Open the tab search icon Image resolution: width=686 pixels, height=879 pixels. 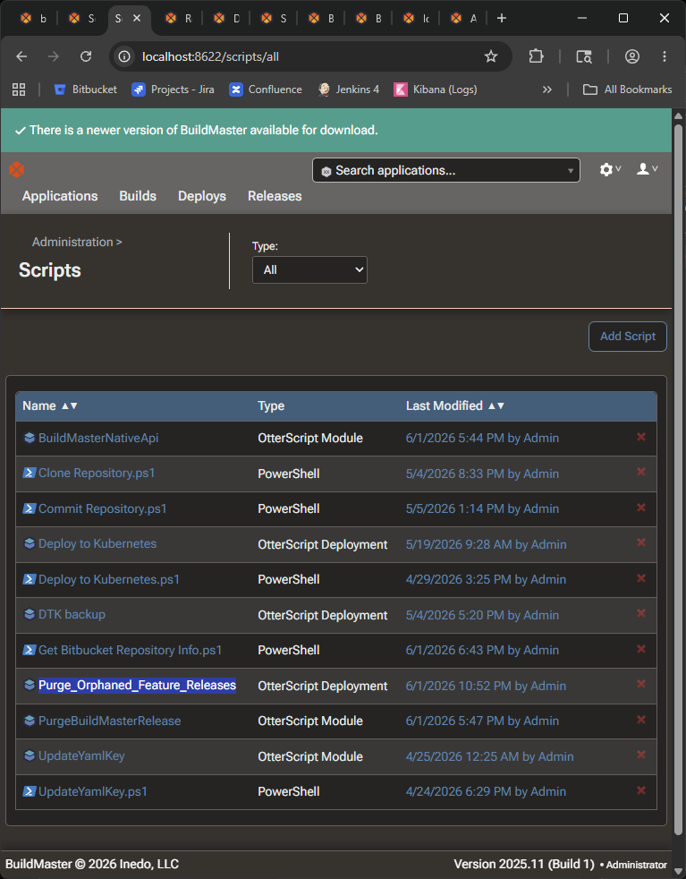pos(583,56)
